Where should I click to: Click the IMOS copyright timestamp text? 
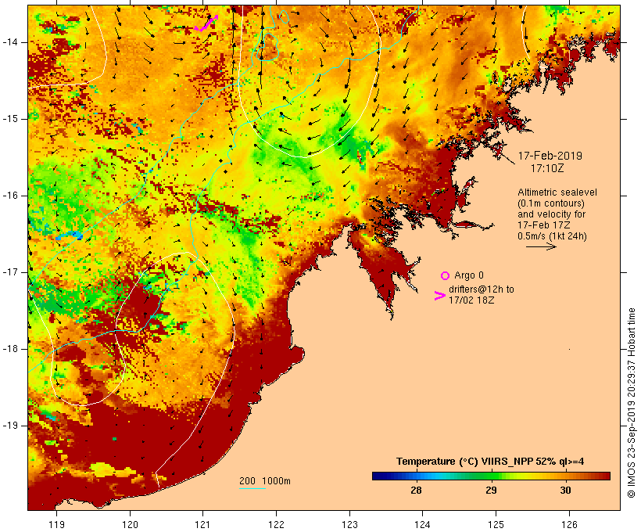tap(631, 403)
